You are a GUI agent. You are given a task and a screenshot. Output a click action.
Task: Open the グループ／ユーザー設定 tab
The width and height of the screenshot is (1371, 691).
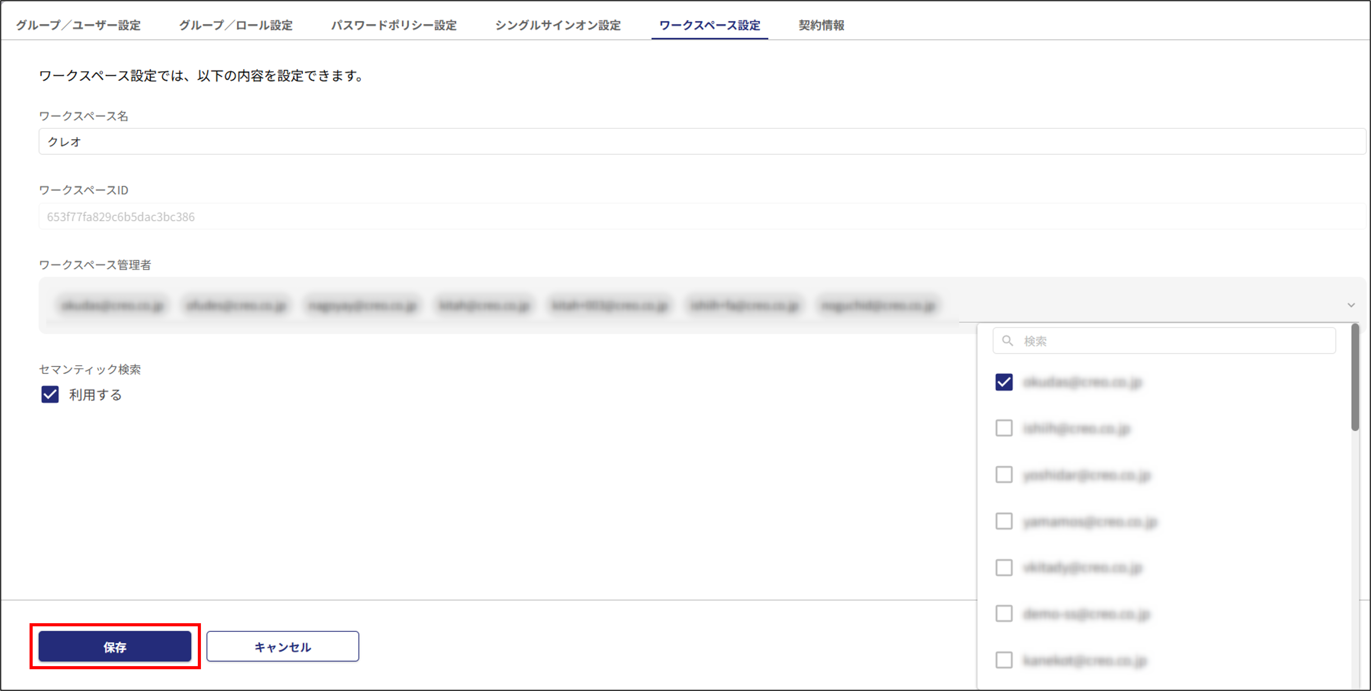(x=78, y=25)
